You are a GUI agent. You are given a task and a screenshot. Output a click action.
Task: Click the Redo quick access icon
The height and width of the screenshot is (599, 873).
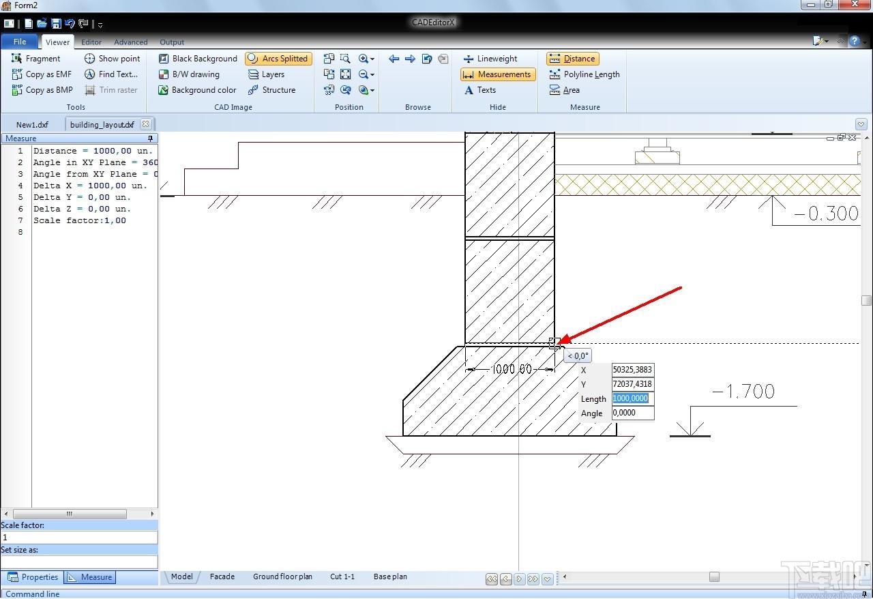(x=83, y=24)
